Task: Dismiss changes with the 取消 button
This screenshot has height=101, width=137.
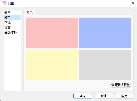Action: pyautogui.click(x=104, y=96)
